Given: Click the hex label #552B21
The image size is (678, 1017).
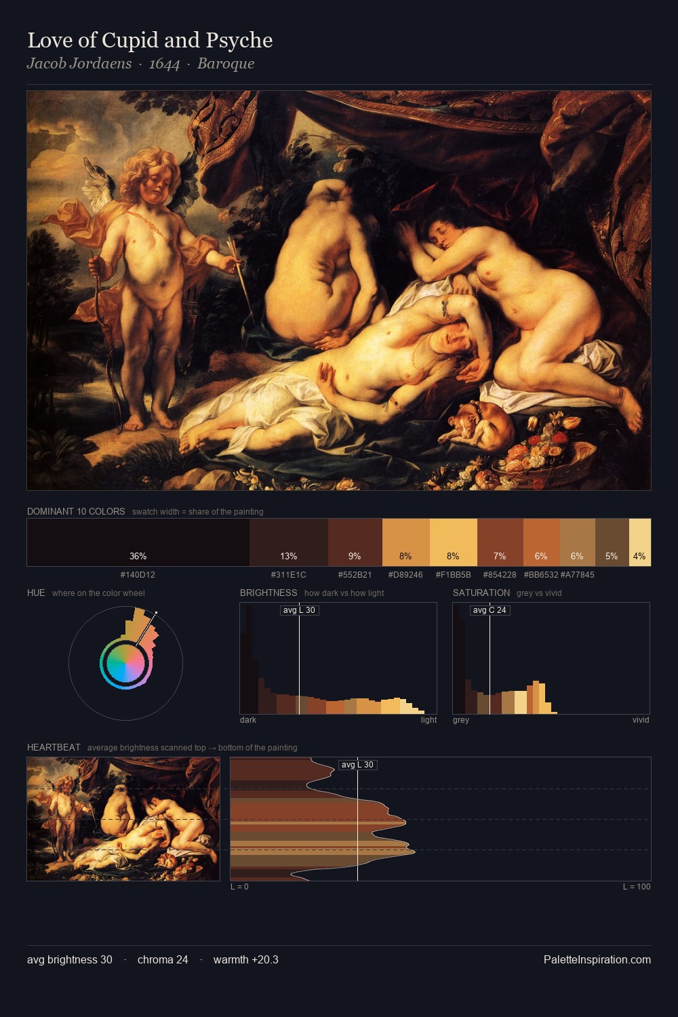Looking at the screenshot, I should (x=355, y=575).
